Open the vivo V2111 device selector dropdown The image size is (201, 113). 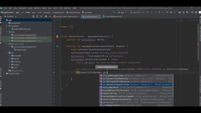pos(137,12)
